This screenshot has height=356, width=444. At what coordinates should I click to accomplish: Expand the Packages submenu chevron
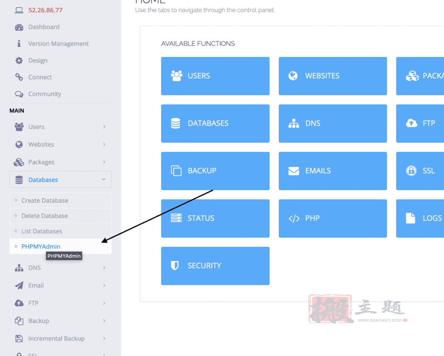(x=104, y=162)
